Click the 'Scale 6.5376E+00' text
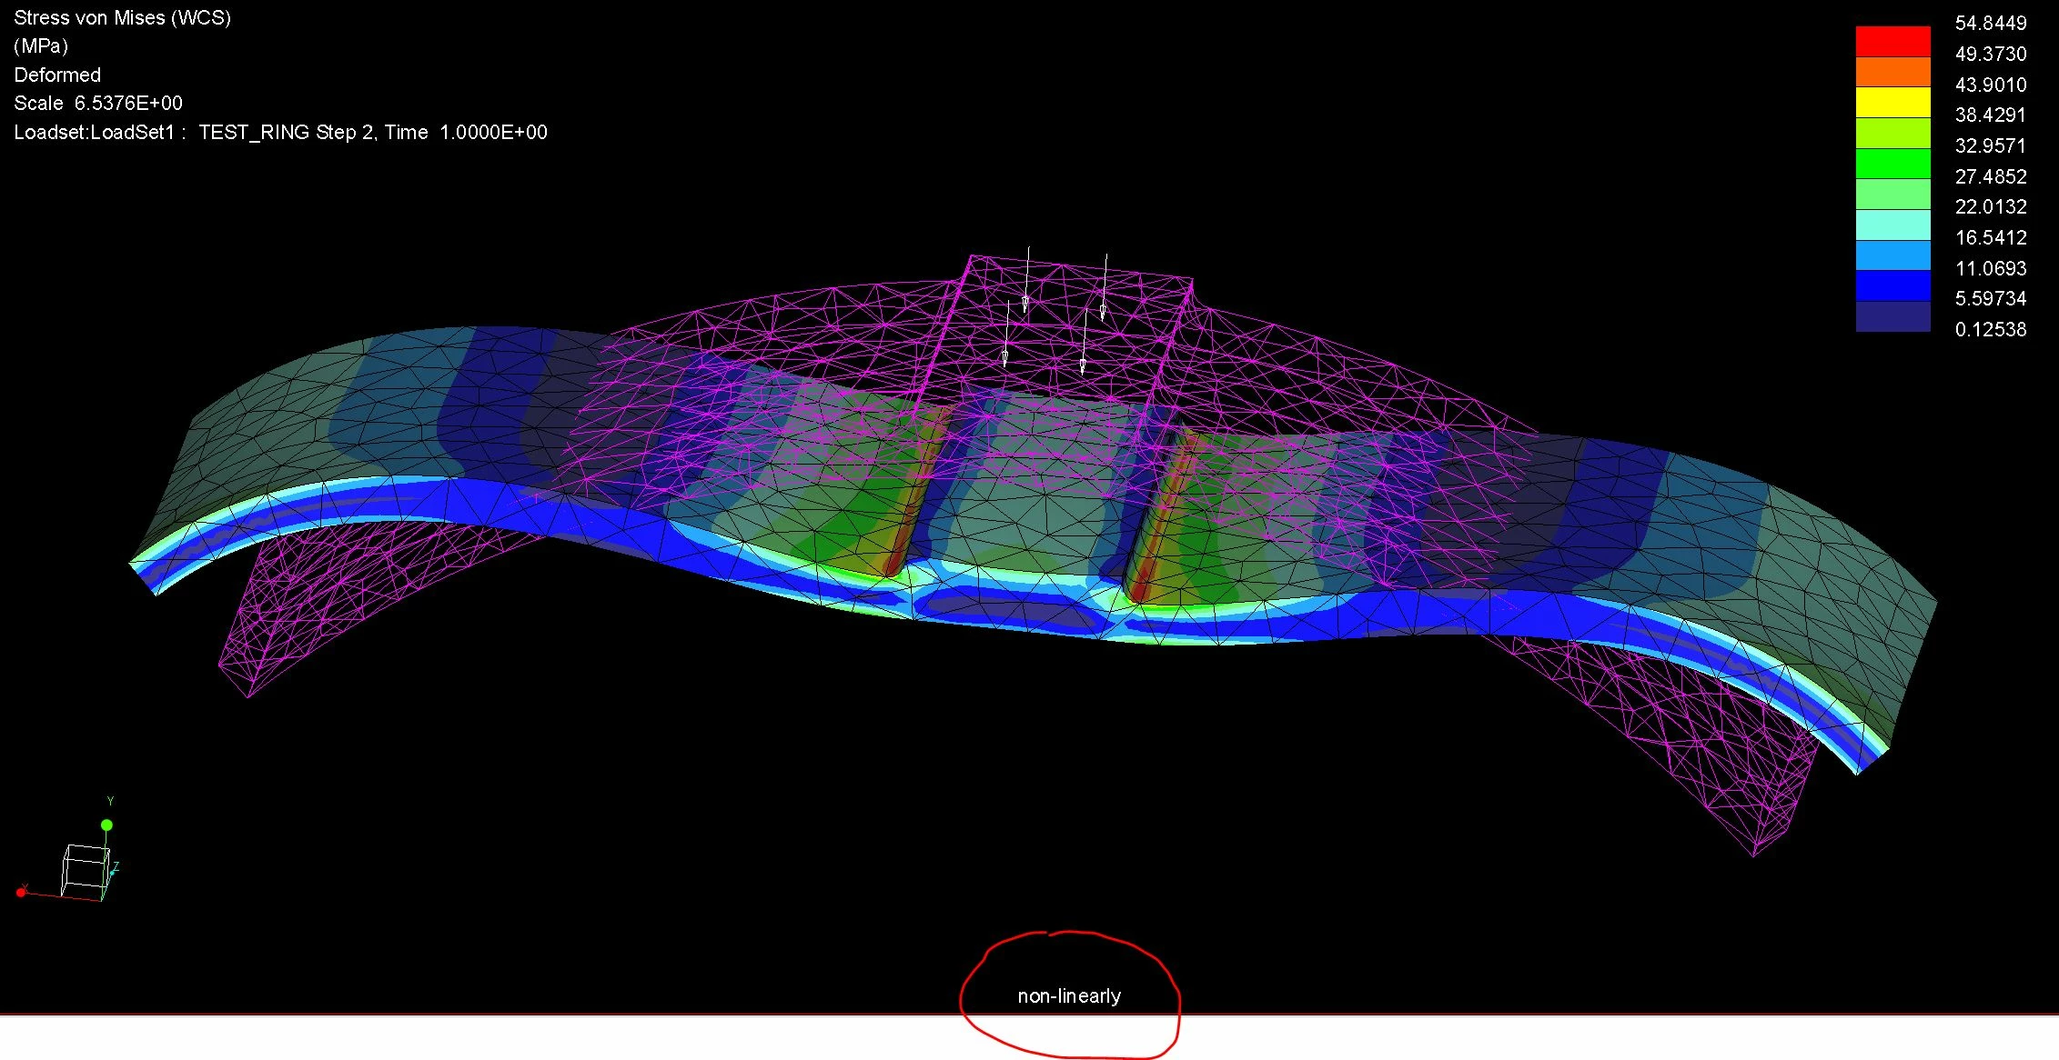 pos(98,104)
